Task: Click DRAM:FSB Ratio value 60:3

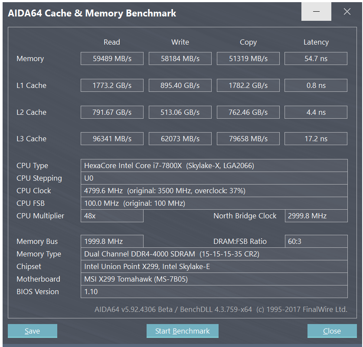Action: (316, 241)
